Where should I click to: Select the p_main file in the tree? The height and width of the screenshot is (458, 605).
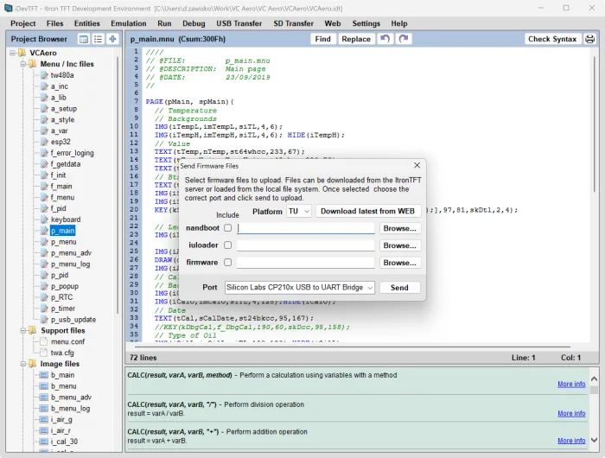point(62,231)
